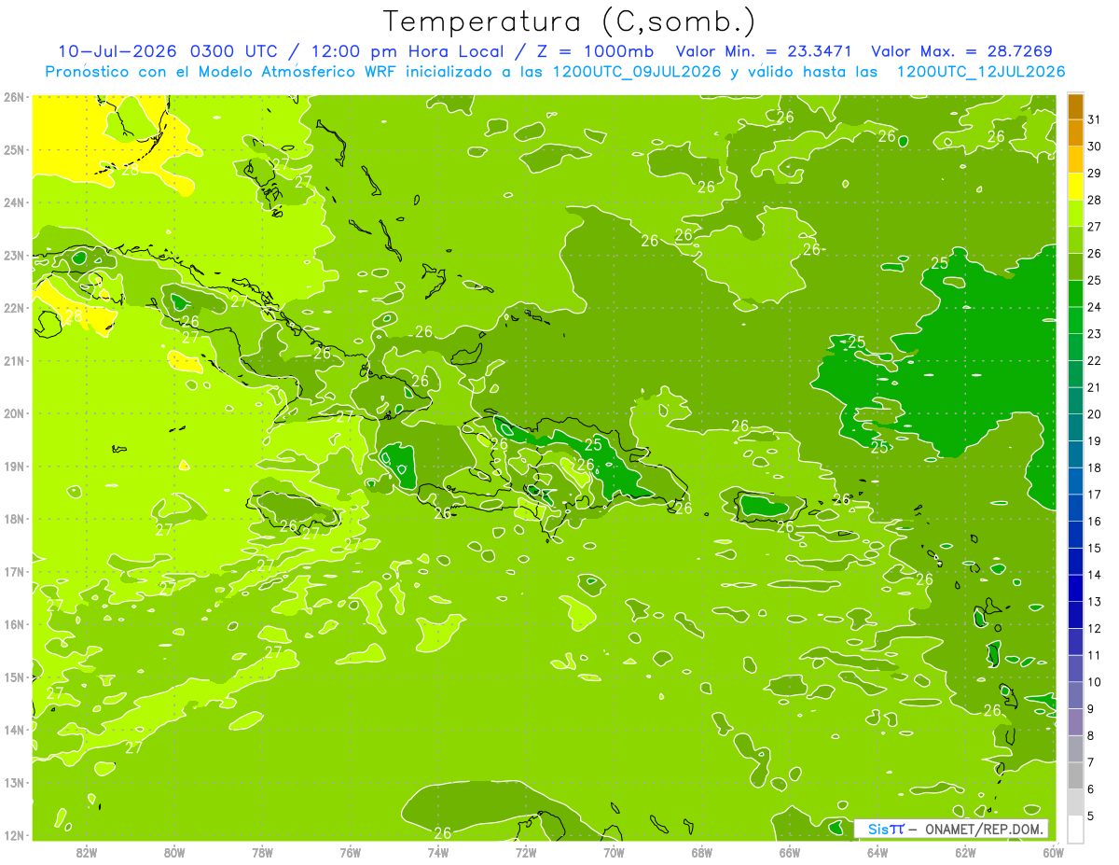1119x865 pixels.
Task: Click the "31" label on the color scale
Action: 1095,119
